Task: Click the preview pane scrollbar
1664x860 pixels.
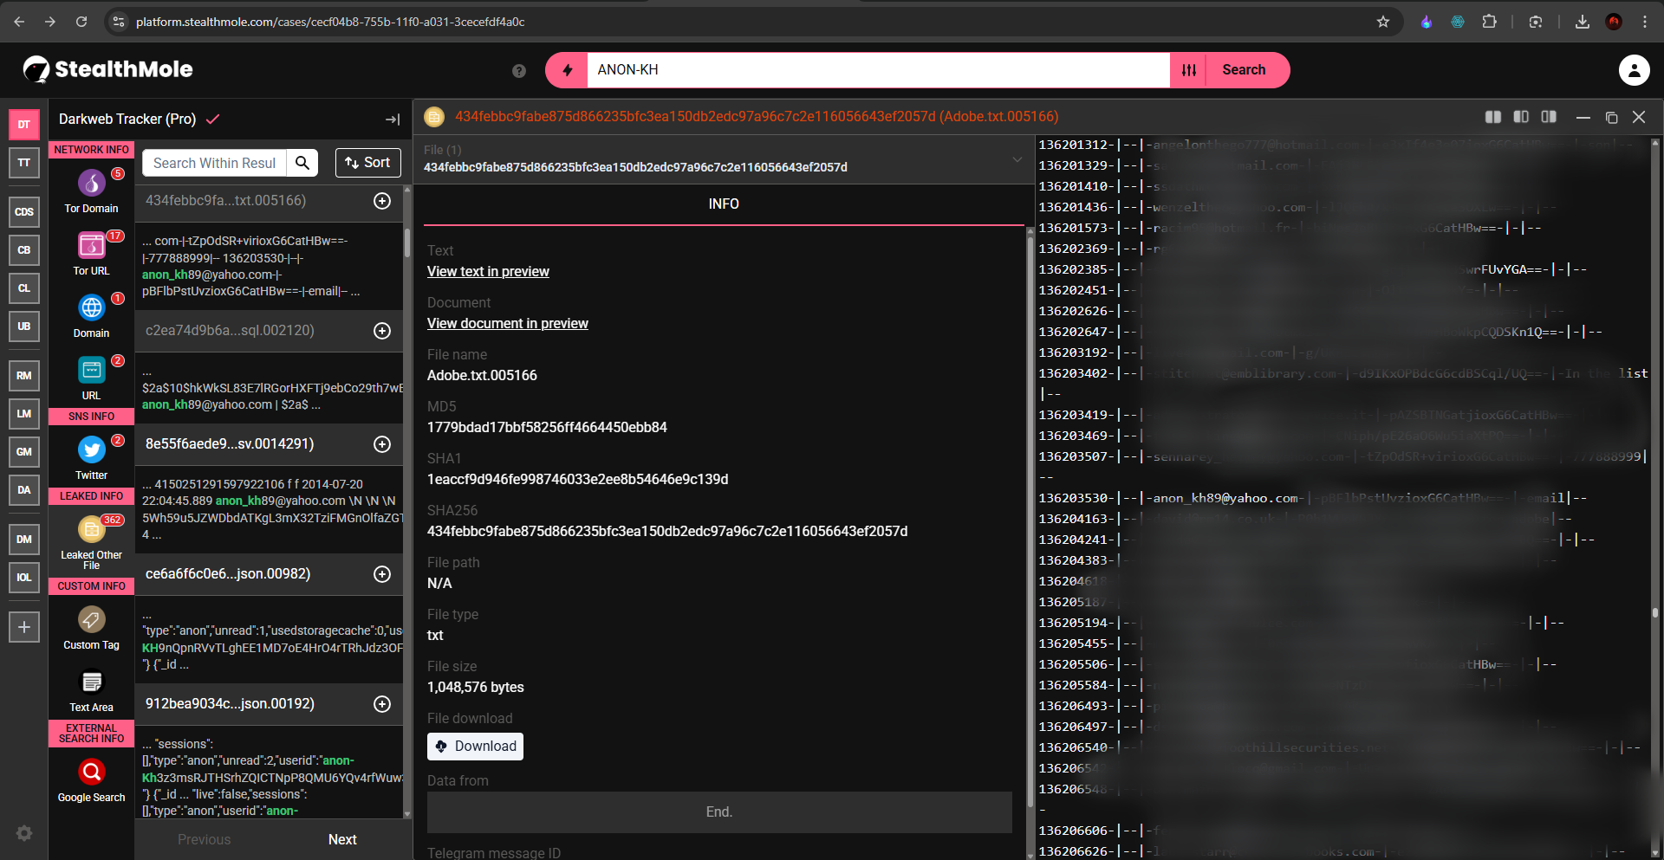Action: click(x=1655, y=612)
